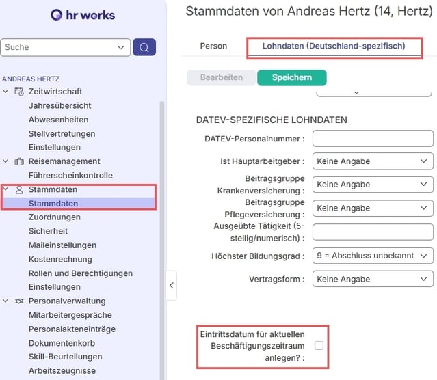
Task: Enable Eintrittsdatum für aktuellen Beschäftigungszeitraum checkbox
Action: (x=319, y=346)
